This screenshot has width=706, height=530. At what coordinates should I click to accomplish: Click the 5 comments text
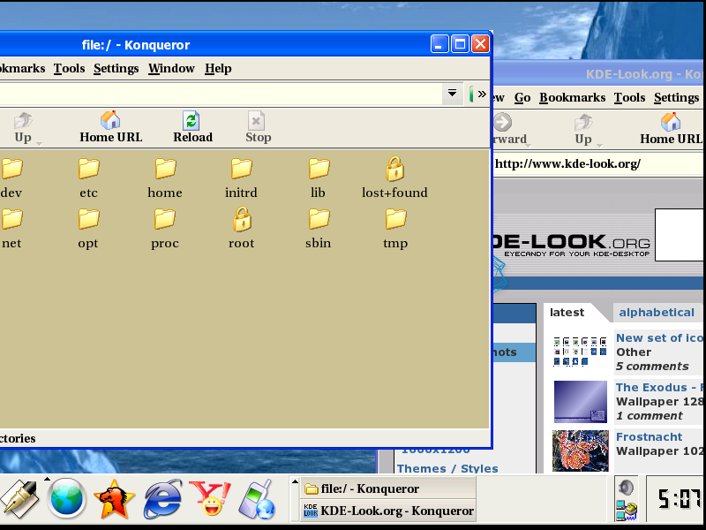pos(652,367)
